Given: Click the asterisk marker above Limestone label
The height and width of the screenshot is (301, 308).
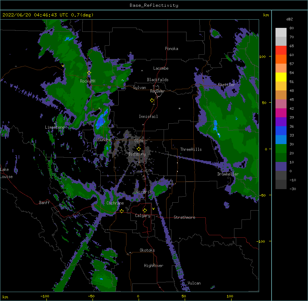Looking at the screenshot, I should pos(55,124).
